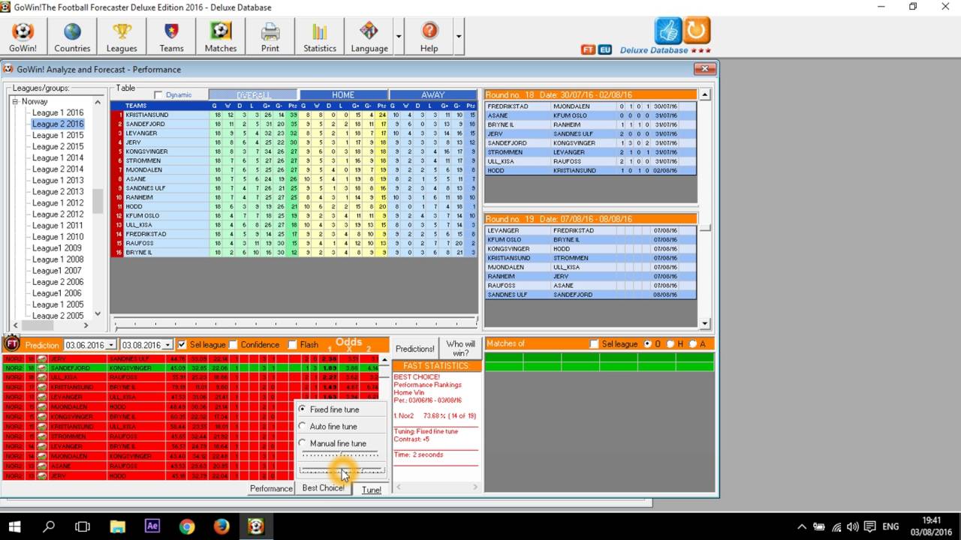The width and height of the screenshot is (961, 540).
Task: Click the Print icon
Action: click(x=270, y=37)
